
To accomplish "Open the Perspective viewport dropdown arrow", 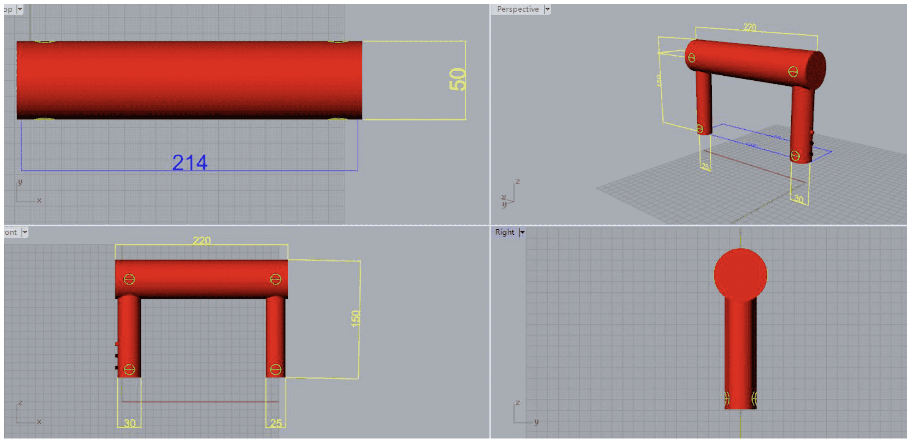I will (x=547, y=9).
